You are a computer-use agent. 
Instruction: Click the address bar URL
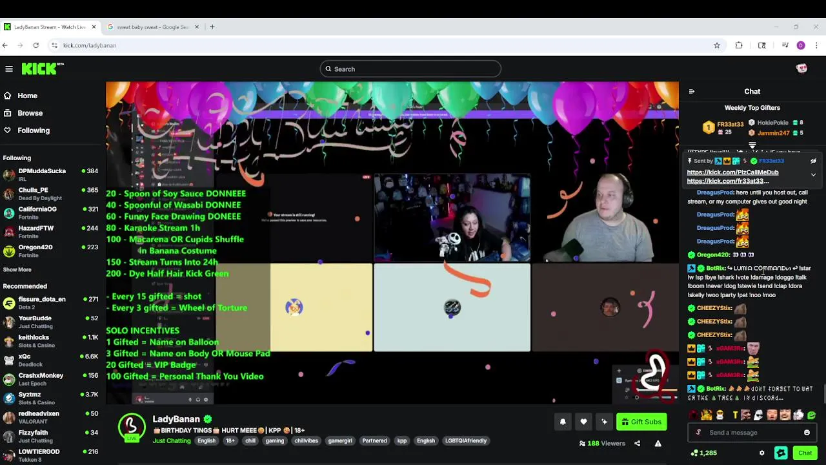pos(90,45)
